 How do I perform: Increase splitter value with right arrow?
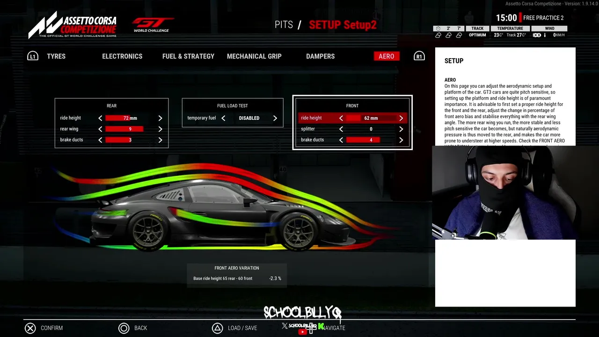401,129
